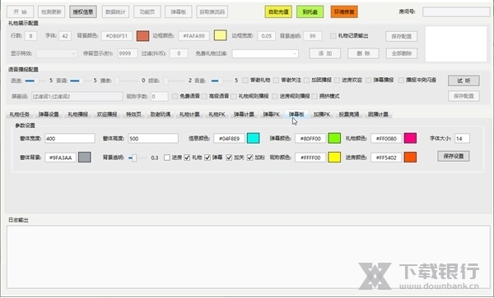Click the 添加 add button
The height and width of the screenshot is (298, 494).
325,53
